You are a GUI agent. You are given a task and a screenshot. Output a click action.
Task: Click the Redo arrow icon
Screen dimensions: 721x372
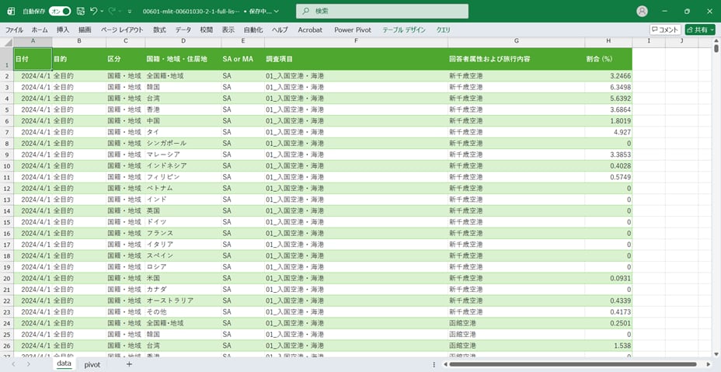(x=112, y=12)
